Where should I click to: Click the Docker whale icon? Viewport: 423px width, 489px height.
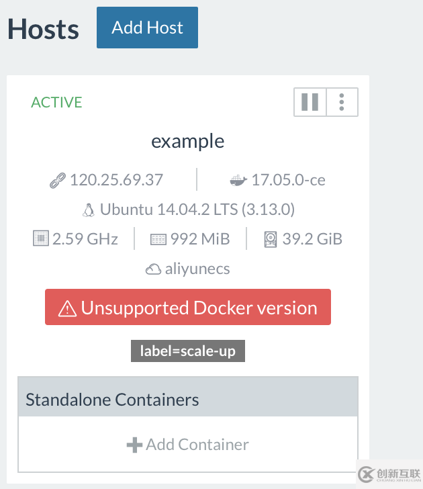coord(238,181)
